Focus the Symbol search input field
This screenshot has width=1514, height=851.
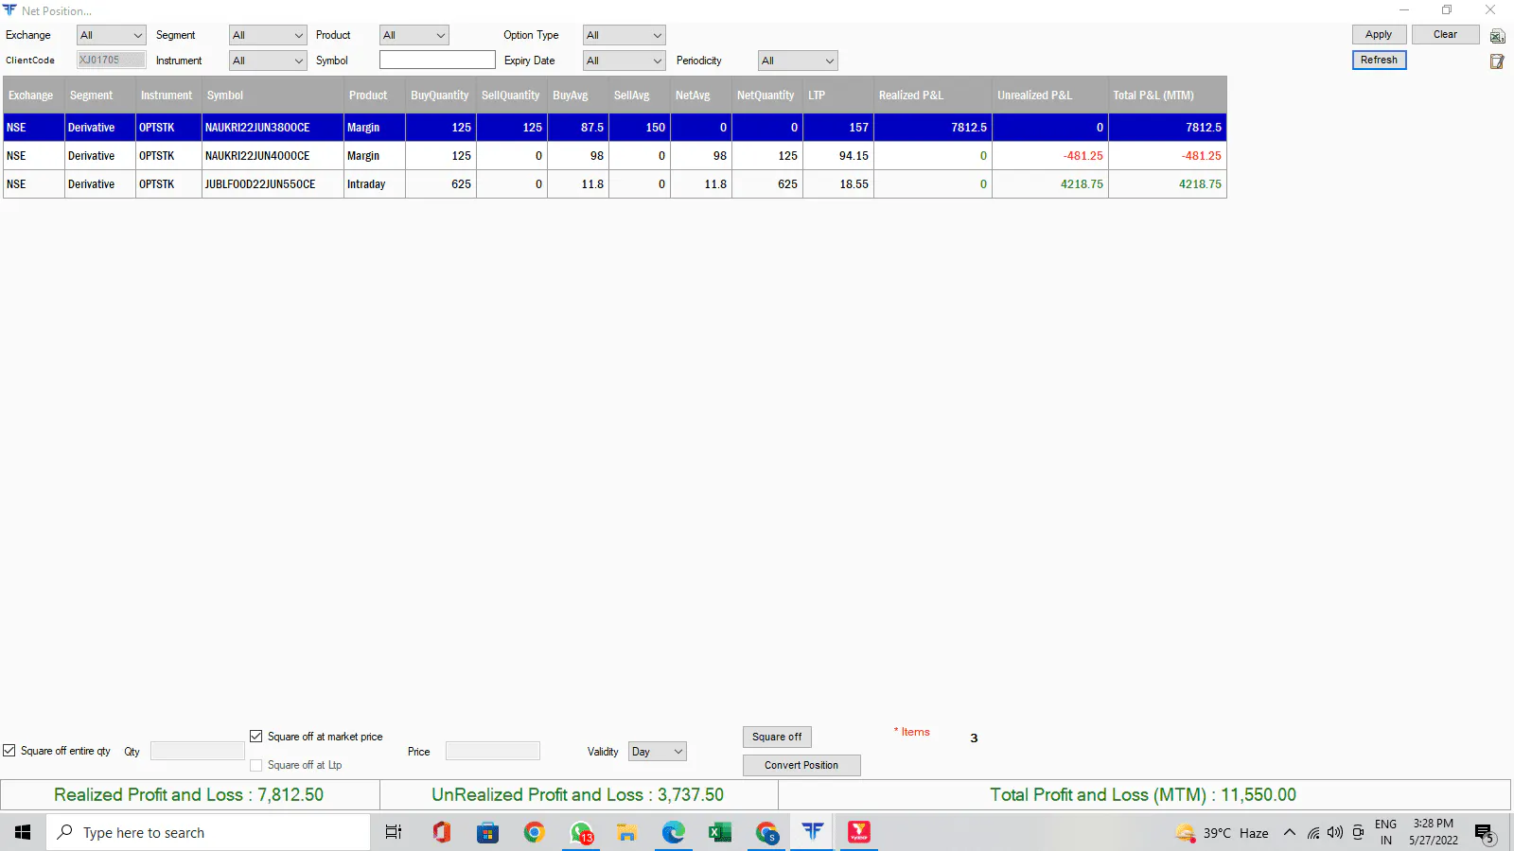437,61
